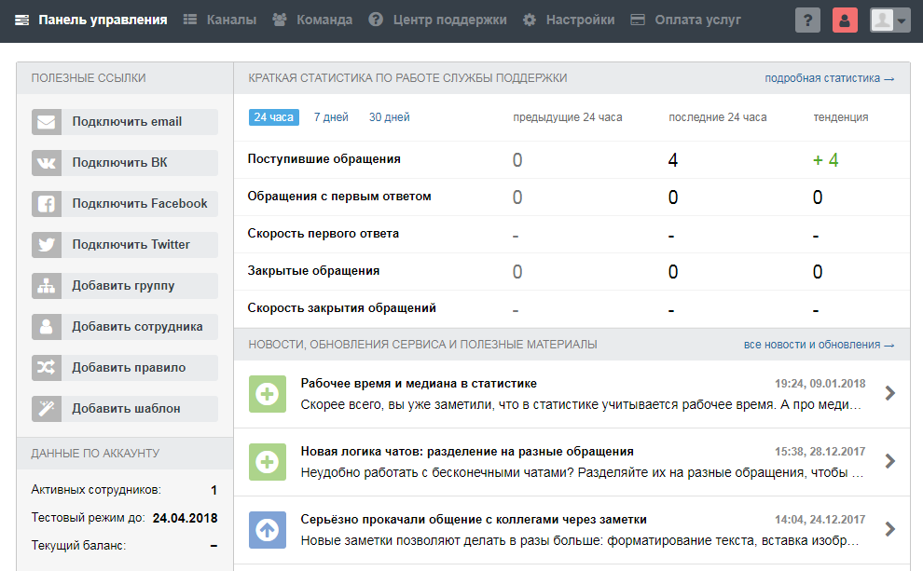Click the Добавить группу group icon

[x=45, y=285]
